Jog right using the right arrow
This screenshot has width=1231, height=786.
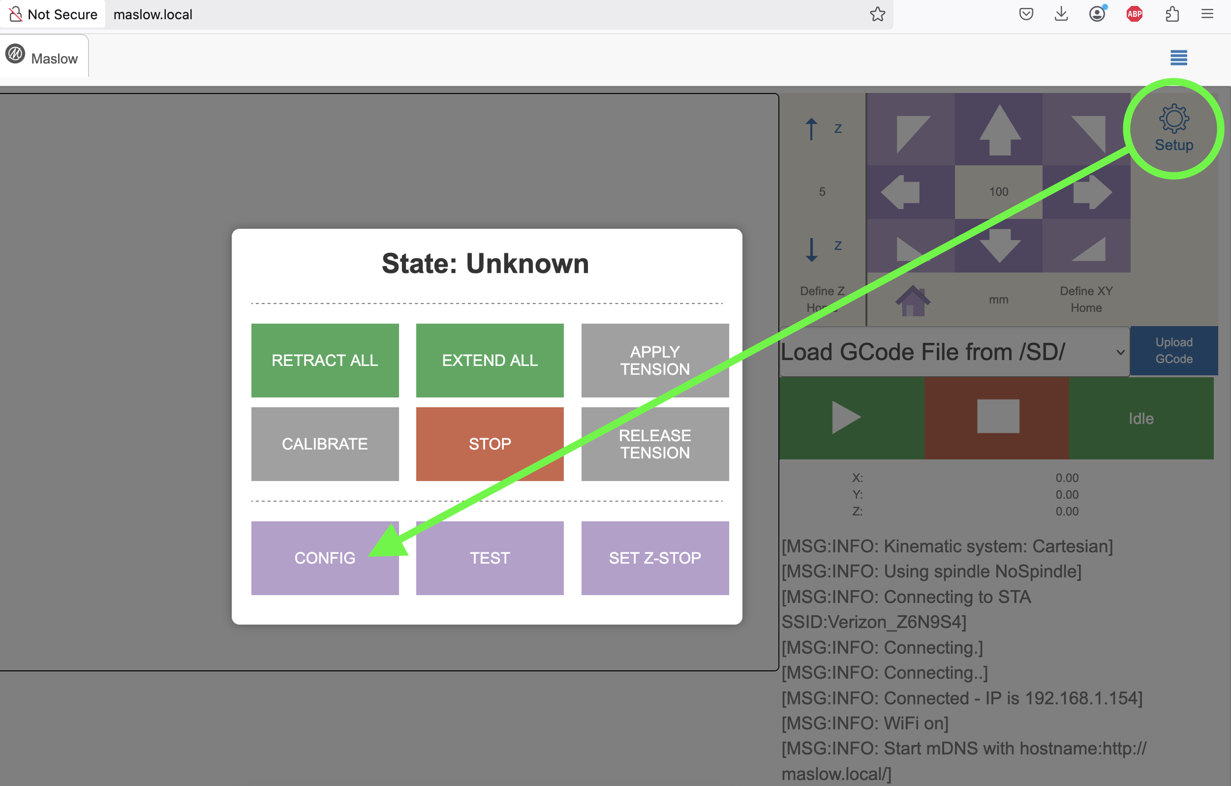click(1092, 191)
